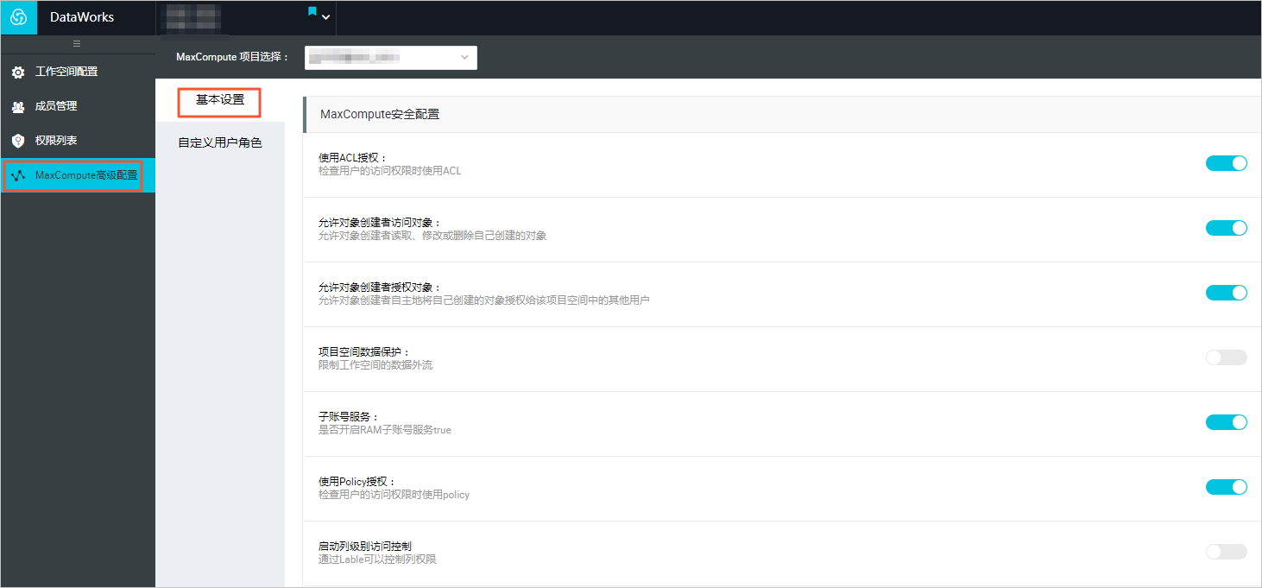Select MaxCompute高级配置 in the sidebar
Viewport: 1262px width, 588px height.
point(78,175)
